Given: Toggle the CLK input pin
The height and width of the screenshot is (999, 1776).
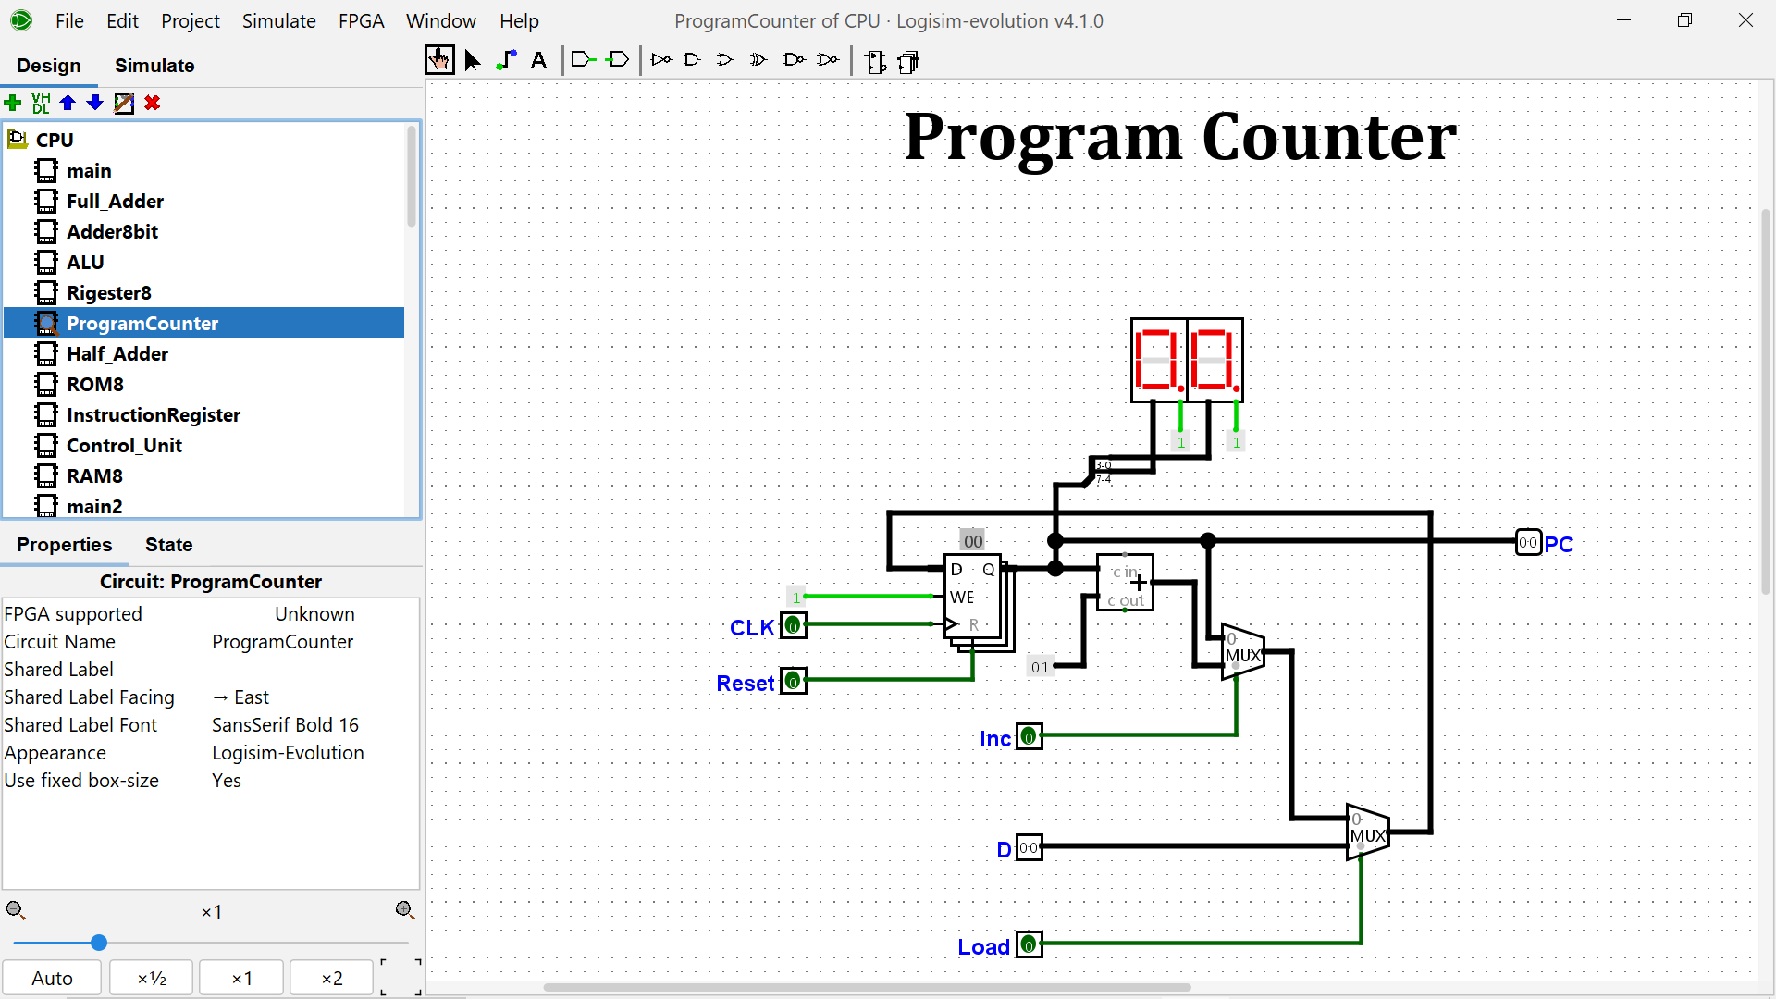Looking at the screenshot, I should point(794,625).
